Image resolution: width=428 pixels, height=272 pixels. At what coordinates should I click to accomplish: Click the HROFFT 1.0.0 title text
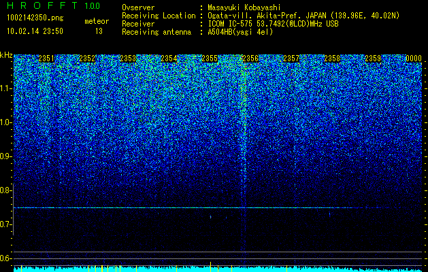click(54, 5)
